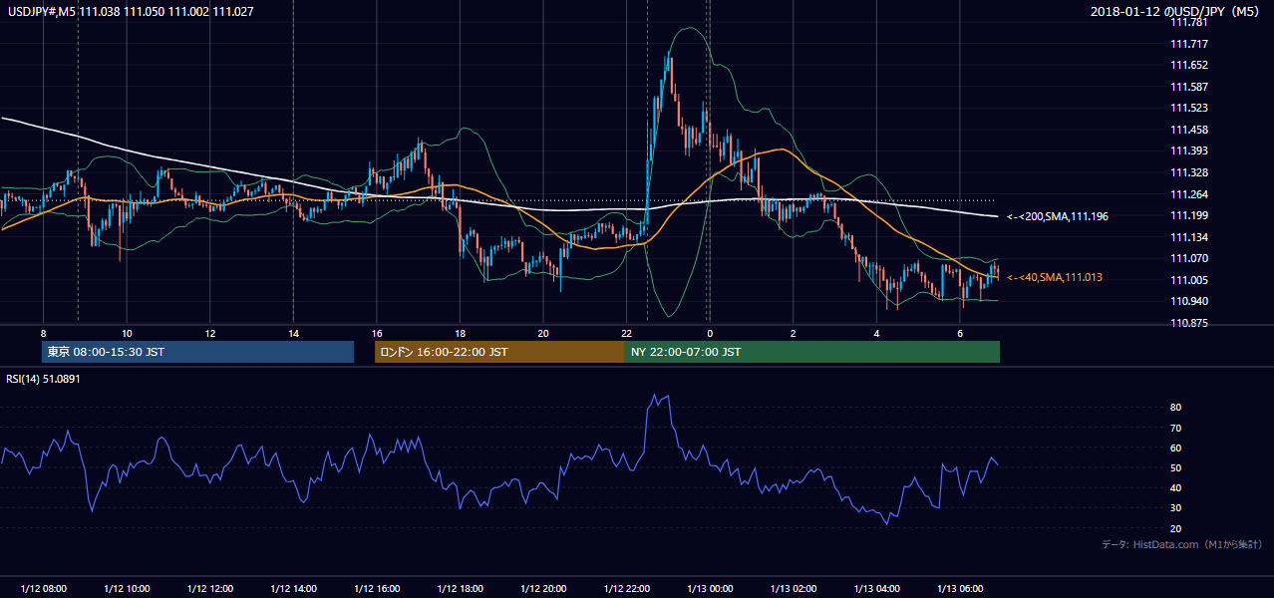Click RSI scale value 40

point(1175,488)
